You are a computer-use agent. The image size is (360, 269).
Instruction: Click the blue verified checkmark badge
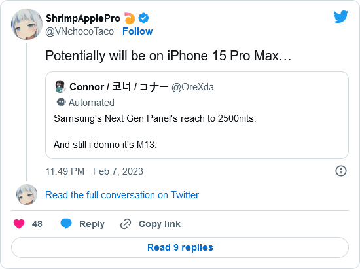coord(143,18)
